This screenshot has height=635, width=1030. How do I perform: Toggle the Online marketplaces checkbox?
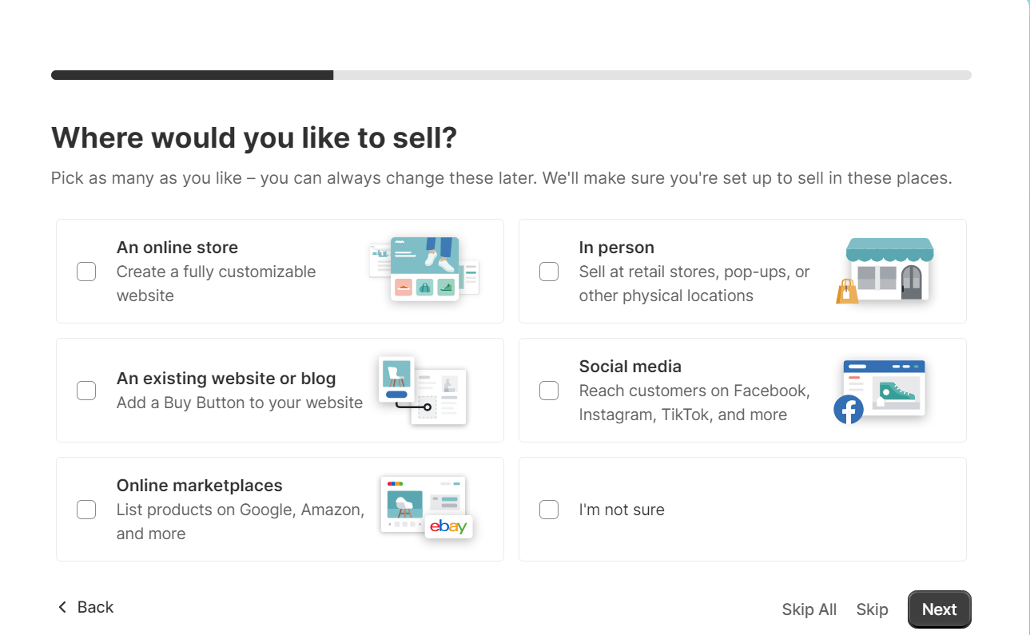pos(86,510)
